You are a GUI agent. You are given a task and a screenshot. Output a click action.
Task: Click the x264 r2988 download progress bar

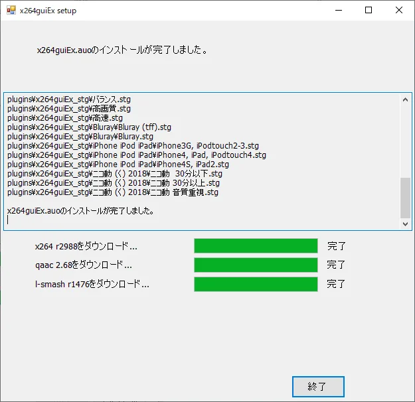tap(256, 246)
